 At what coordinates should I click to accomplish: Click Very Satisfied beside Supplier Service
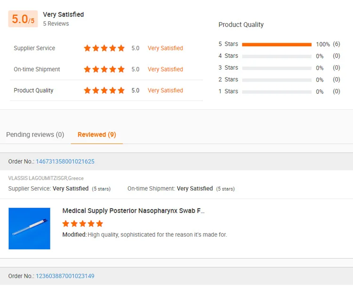[x=165, y=48]
